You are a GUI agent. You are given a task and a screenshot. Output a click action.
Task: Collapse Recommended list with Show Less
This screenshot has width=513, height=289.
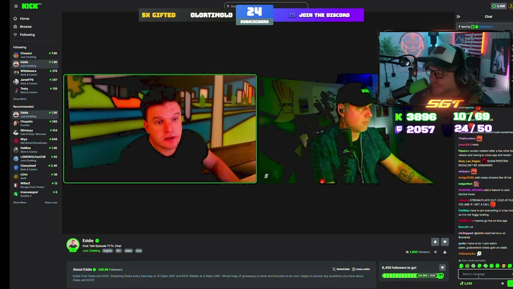(x=51, y=202)
